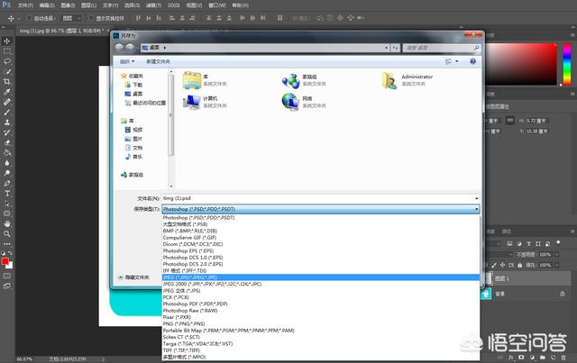Open Pictures library in sidebar

click(x=133, y=139)
